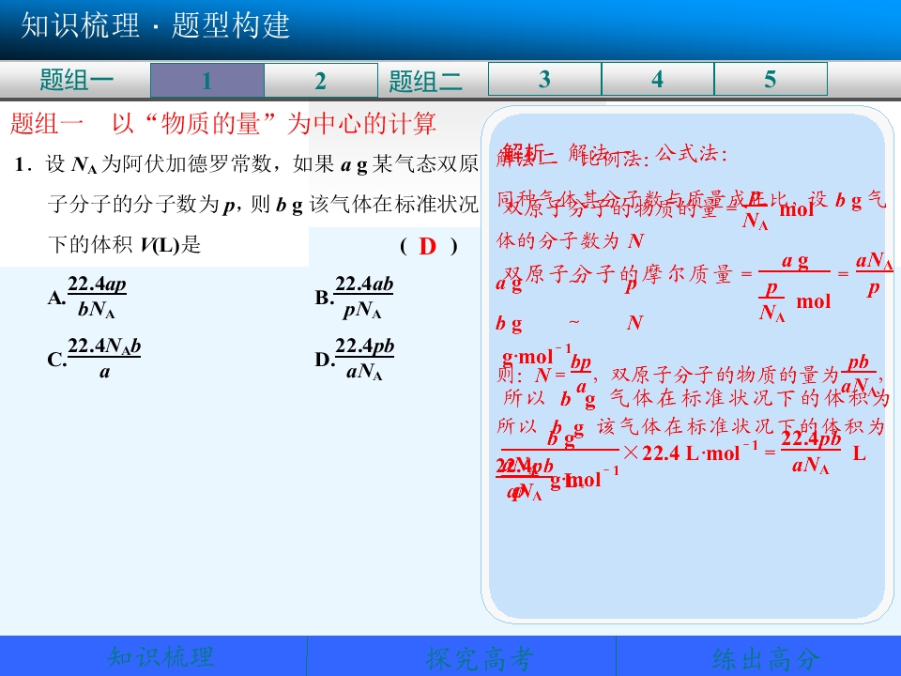Click the final result fraction 22.4pb/aNA L
The width and height of the screenshot is (901, 676).
pos(823,453)
